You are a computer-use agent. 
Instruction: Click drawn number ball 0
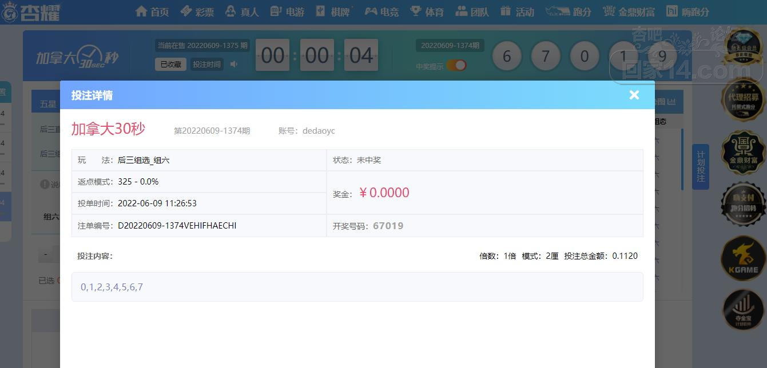(585, 57)
